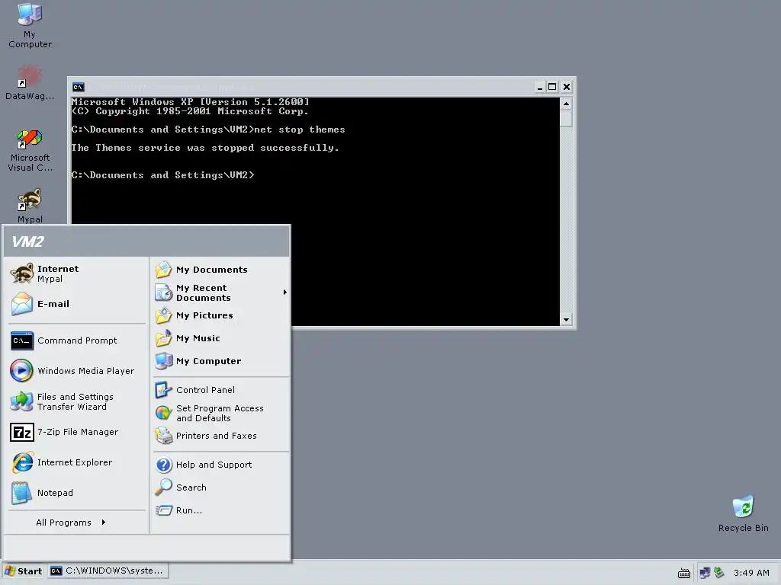Click command prompt scrollbar down arrow

coord(566,320)
